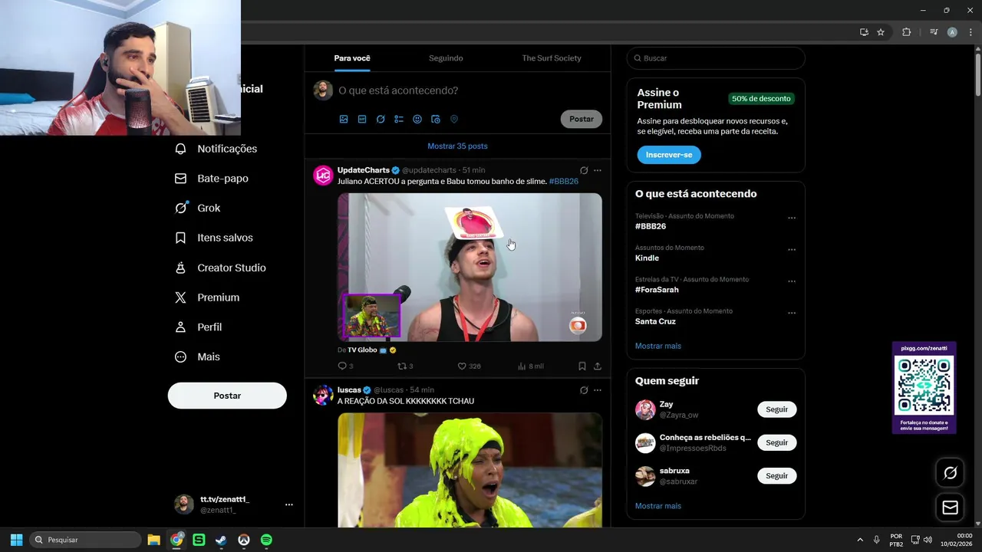Screen dimensions: 982x552
Task: Follow Zay with Seguir button
Action: coord(777,409)
